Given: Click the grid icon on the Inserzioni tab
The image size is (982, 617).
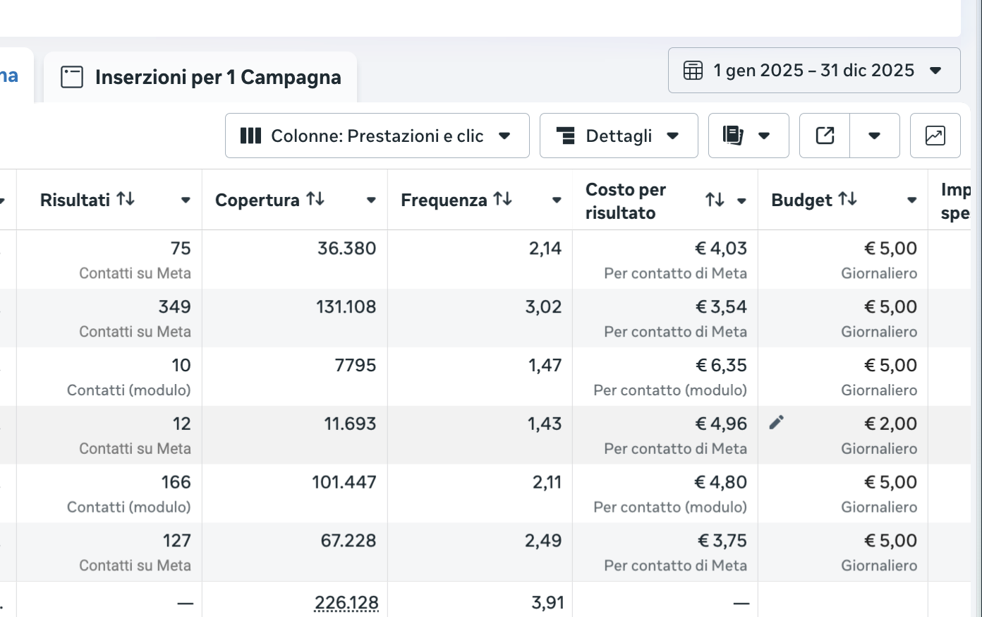Looking at the screenshot, I should click(x=73, y=76).
